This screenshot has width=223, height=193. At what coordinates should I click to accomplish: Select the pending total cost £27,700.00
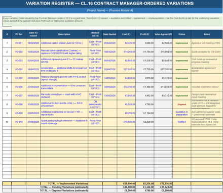(126, 187)
